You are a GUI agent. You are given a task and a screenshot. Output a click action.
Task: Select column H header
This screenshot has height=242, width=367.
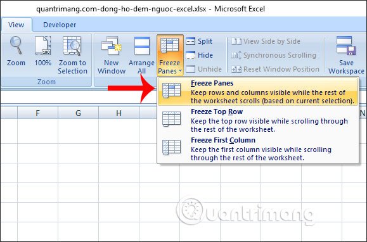point(119,113)
